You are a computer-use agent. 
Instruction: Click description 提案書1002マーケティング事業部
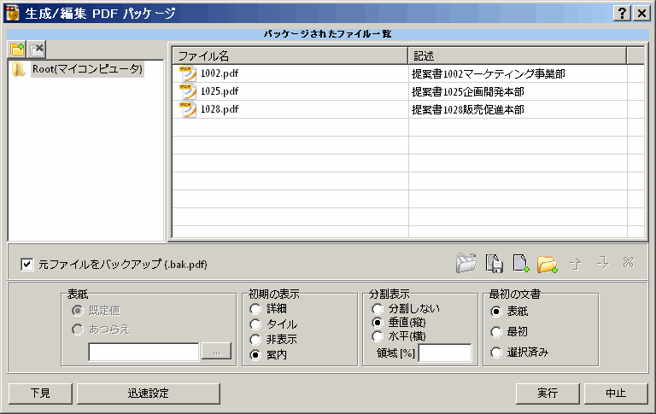[x=489, y=74]
